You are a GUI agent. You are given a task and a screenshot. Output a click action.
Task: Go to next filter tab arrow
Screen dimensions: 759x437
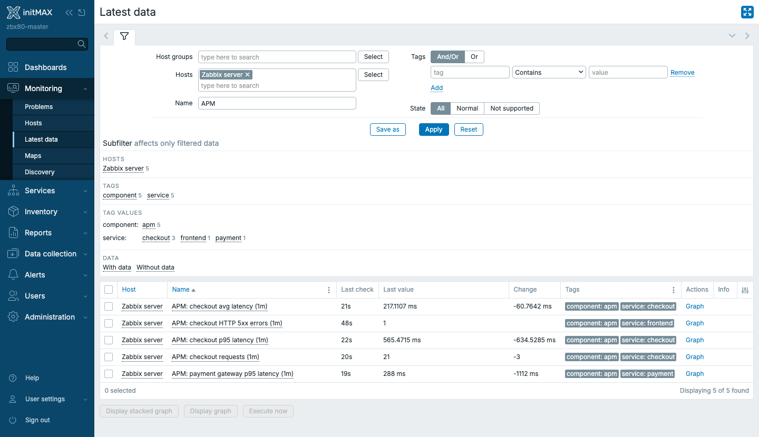[x=747, y=36]
